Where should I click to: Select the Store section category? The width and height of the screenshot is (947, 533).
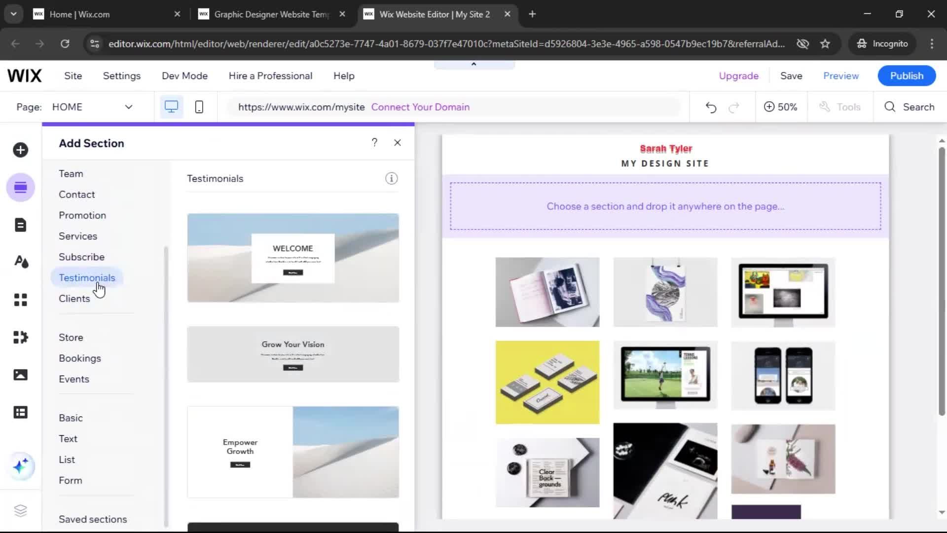pyautogui.click(x=71, y=338)
